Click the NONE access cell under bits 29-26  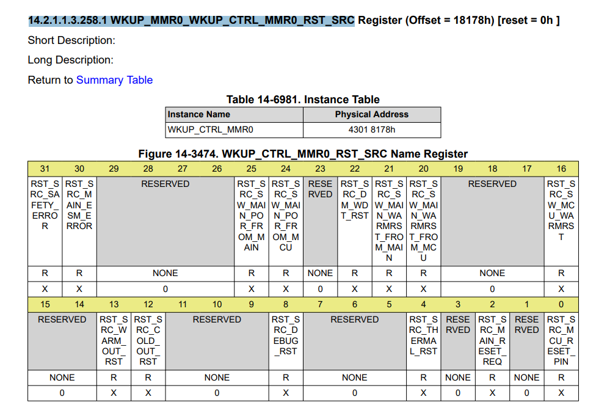[165, 274]
